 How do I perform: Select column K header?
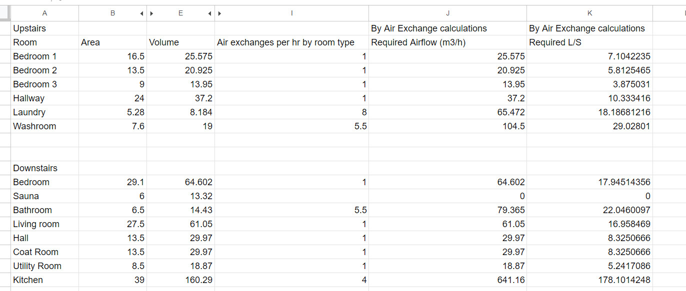coord(589,13)
